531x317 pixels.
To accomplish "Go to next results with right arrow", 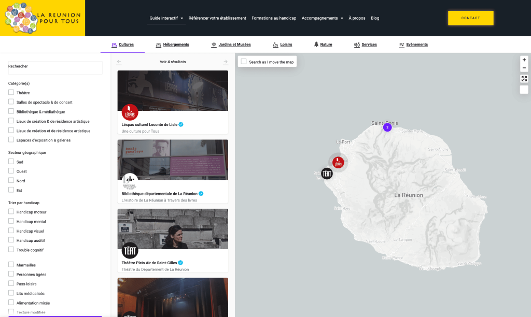I will (x=226, y=62).
